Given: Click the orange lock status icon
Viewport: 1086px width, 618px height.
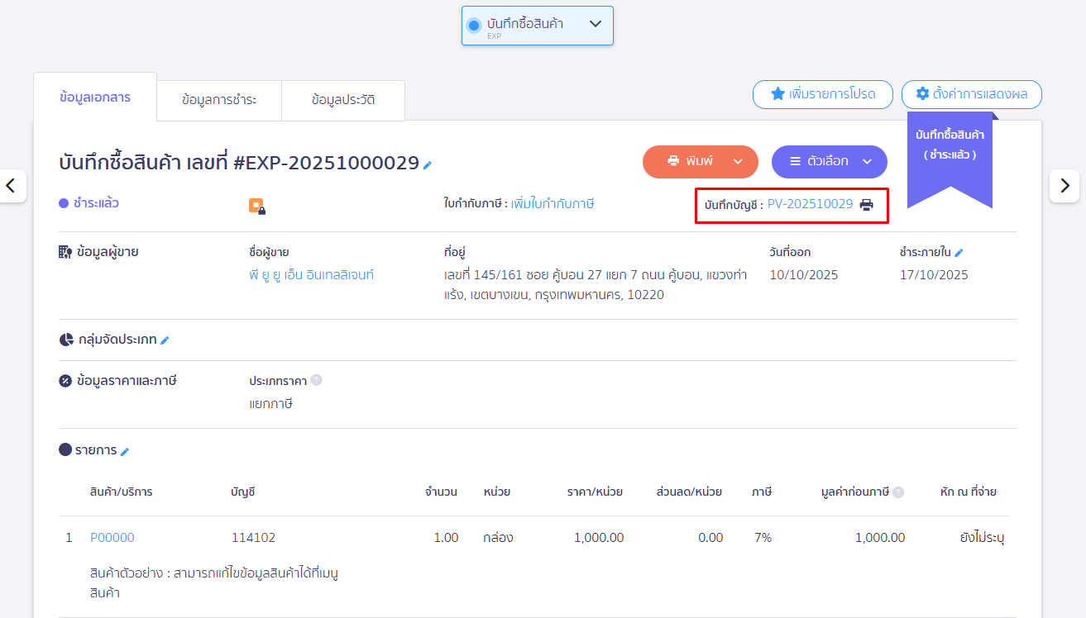Looking at the screenshot, I should (x=256, y=207).
